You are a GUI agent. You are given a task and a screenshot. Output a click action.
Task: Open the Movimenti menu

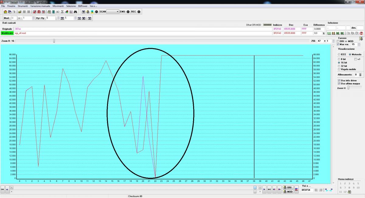tap(58, 6)
